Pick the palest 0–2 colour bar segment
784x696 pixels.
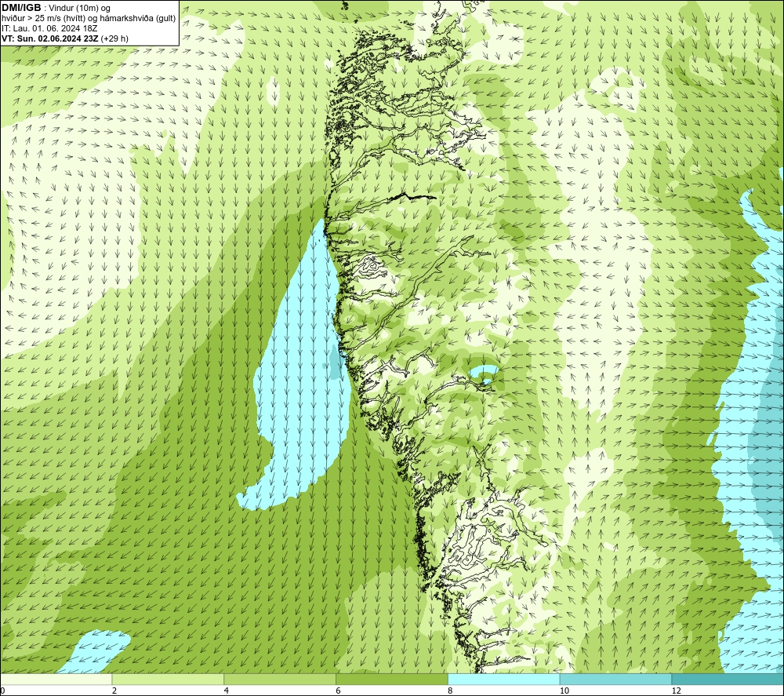click(x=56, y=679)
